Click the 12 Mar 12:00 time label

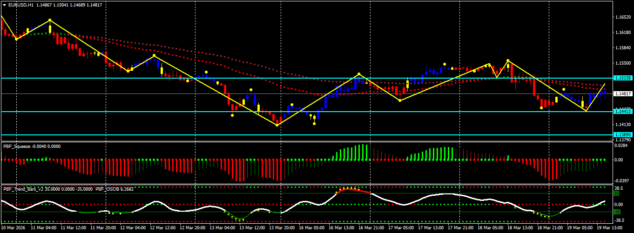tap(164, 229)
